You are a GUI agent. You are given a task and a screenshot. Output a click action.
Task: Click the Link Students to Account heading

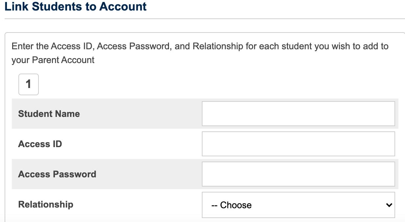pyautogui.click(x=76, y=7)
